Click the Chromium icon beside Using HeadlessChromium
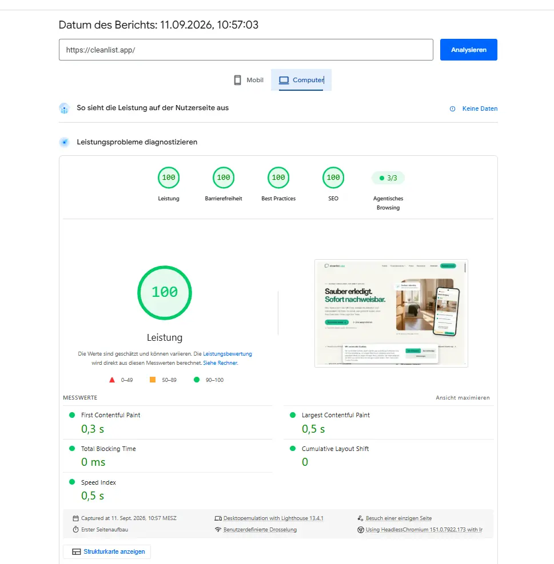Viewport: 554px width, 564px height. point(360,530)
